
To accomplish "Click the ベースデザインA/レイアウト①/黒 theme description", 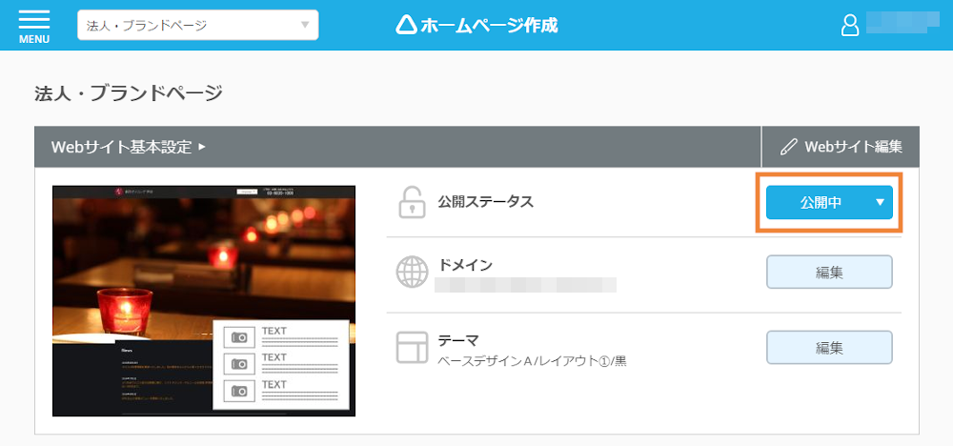I will (x=532, y=361).
